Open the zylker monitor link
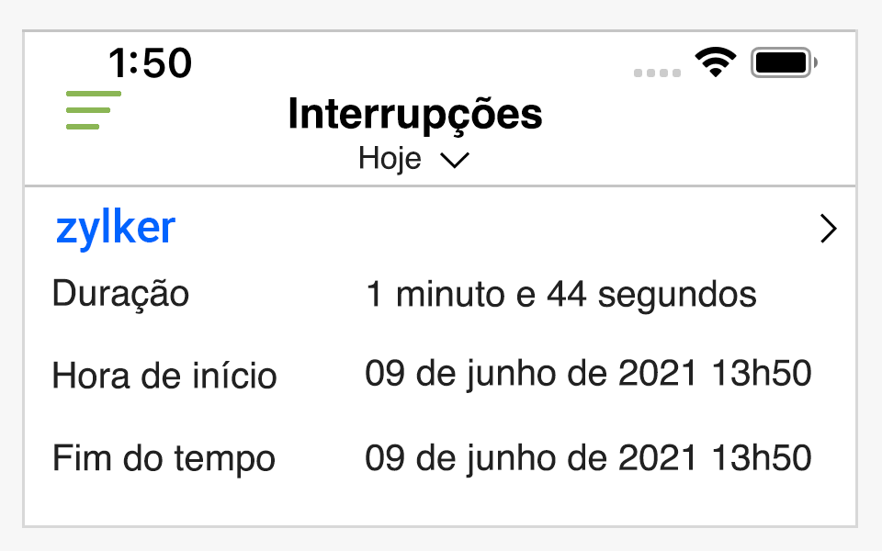Viewport: 882px width, 551px height. [x=116, y=228]
